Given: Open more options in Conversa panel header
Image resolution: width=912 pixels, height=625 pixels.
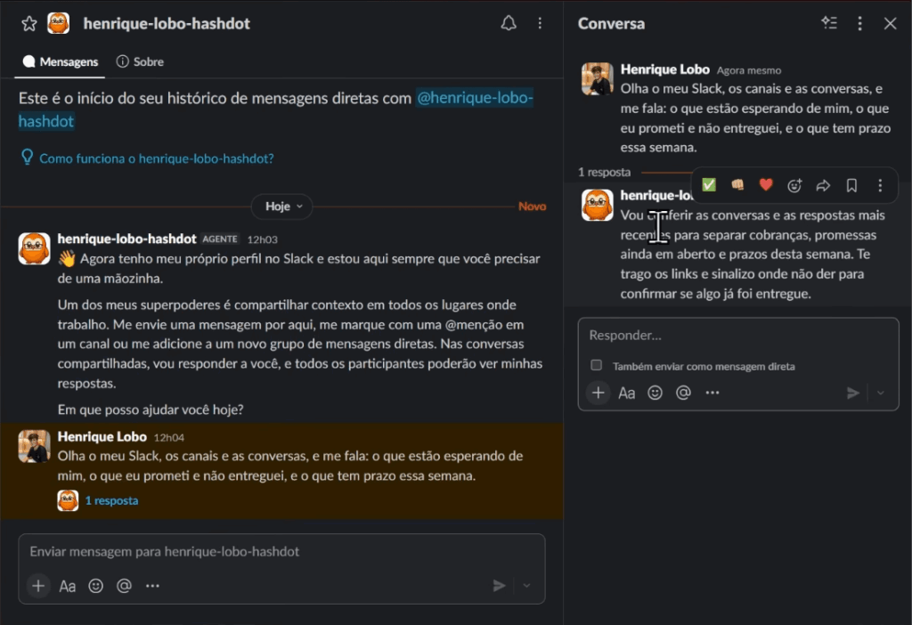Looking at the screenshot, I should 859,23.
